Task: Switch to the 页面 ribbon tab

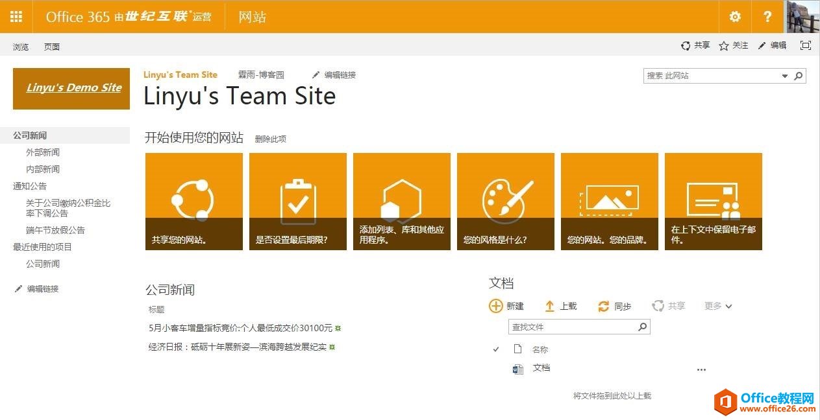Action: (x=52, y=47)
